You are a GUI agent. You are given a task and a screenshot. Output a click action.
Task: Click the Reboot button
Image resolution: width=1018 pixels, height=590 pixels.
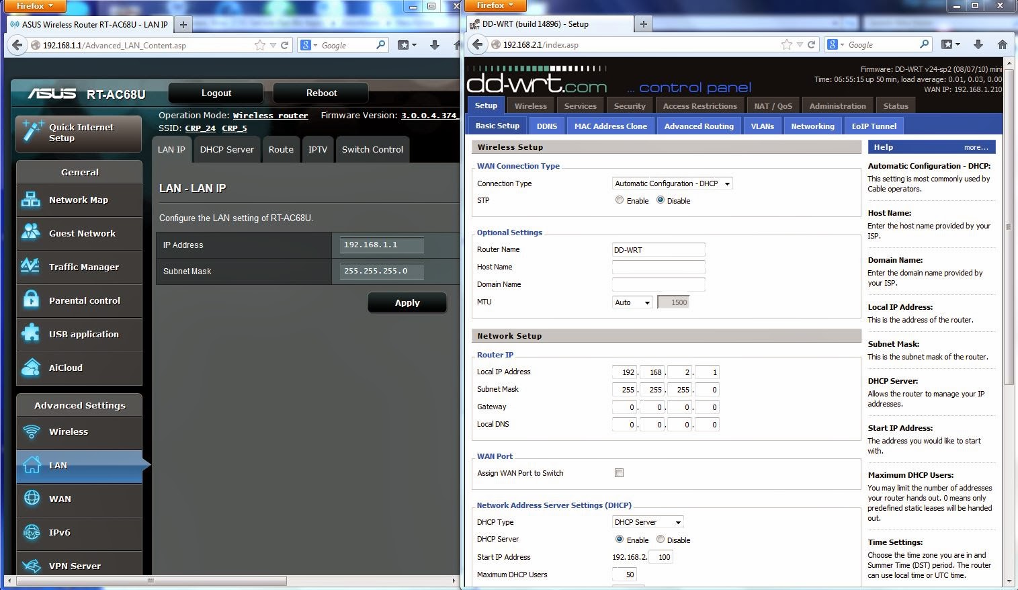coord(321,93)
